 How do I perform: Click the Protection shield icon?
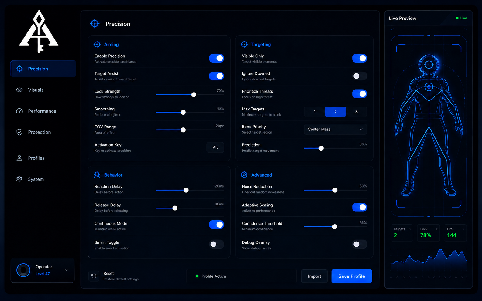[x=19, y=132]
